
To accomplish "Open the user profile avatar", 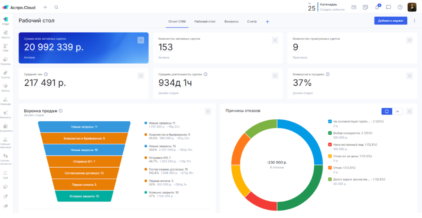I will click(412, 7).
